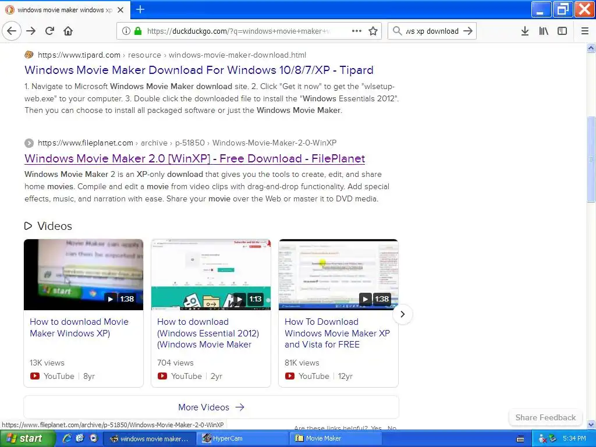Viewport: 596px width, 447px height.
Task: Open Windows Movie Maker 2.0 FilePlanet link
Action: point(194,158)
